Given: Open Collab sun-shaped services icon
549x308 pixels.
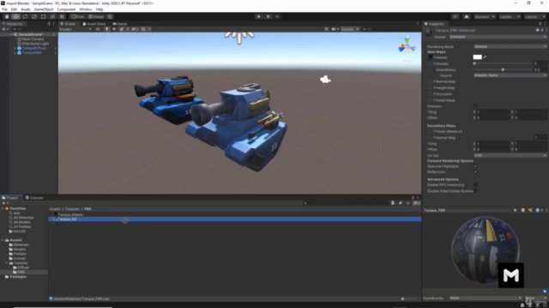Looking at the screenshot, I should tap(455, 17).
